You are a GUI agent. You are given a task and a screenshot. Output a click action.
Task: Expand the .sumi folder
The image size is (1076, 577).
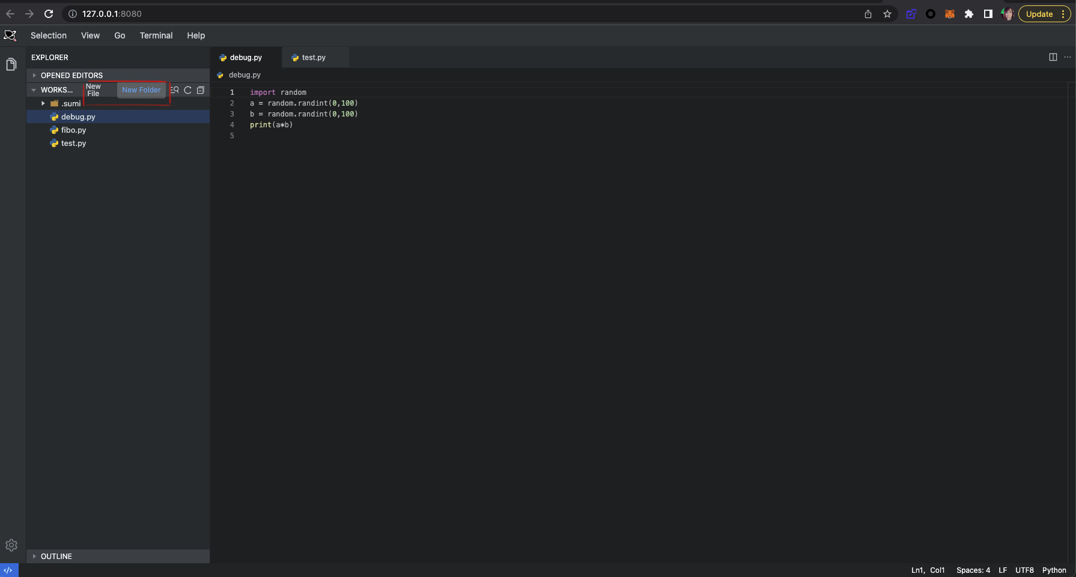43,103
